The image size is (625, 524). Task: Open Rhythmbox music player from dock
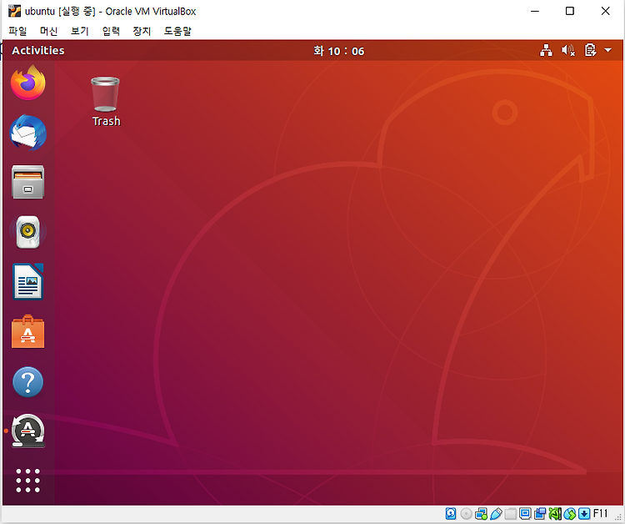(27, 232)
